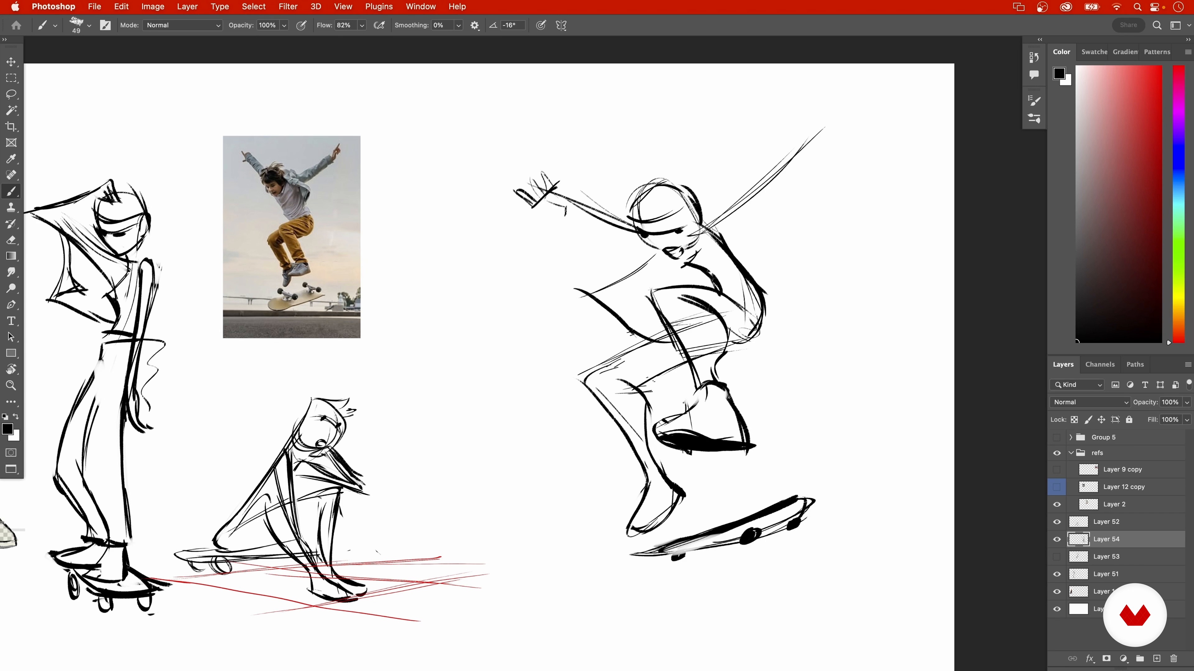1194x671 pixels.
Task: Select the Spot Healing Brush tool
Action: (11, 175)
